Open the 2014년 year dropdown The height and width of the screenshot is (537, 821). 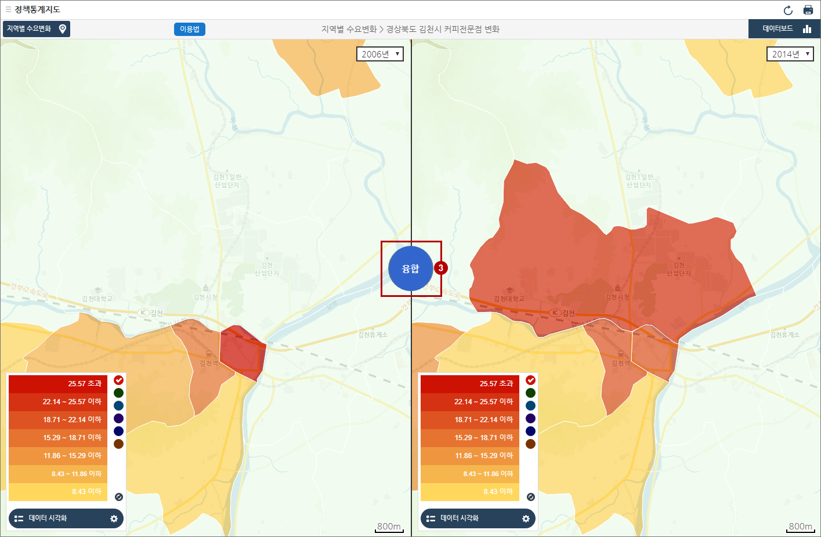tap(790, 54)
